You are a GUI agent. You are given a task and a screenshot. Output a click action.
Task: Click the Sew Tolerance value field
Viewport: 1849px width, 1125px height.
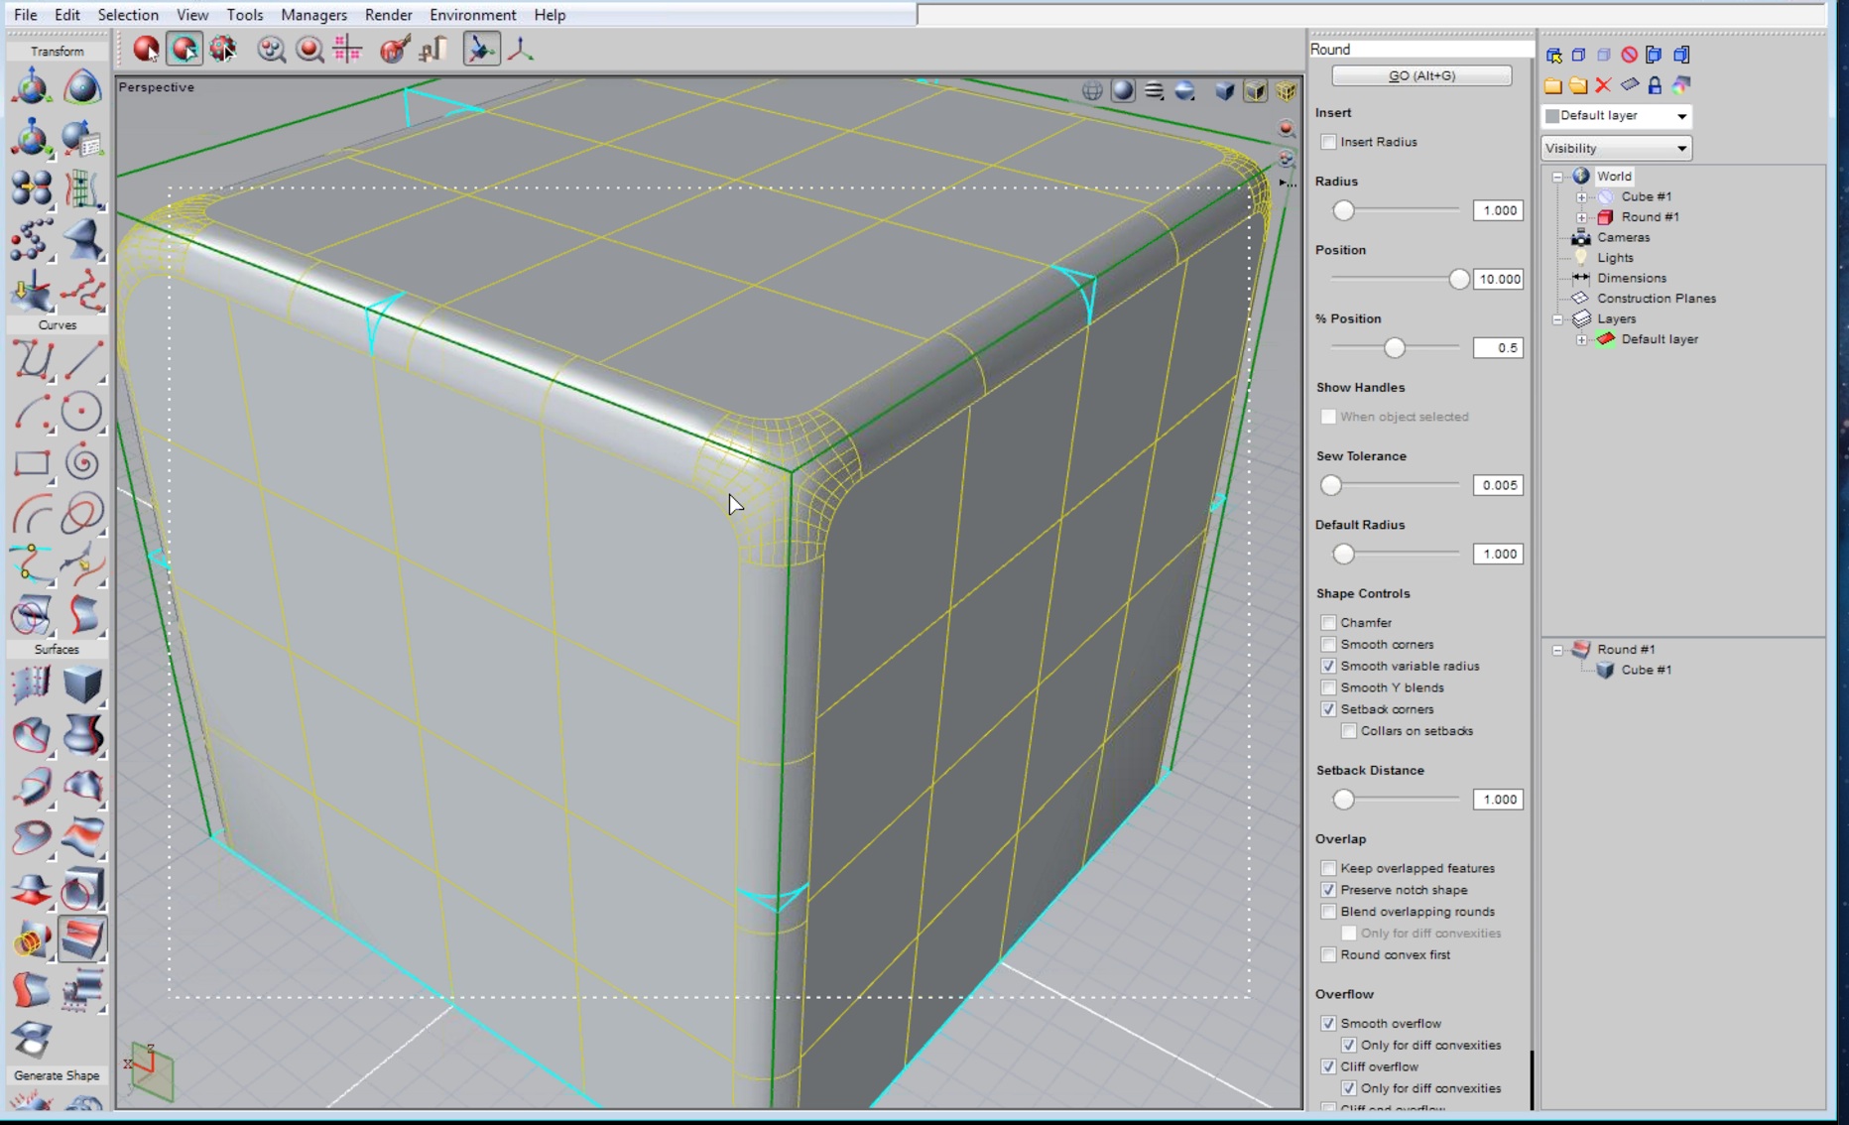[1498, 485]
